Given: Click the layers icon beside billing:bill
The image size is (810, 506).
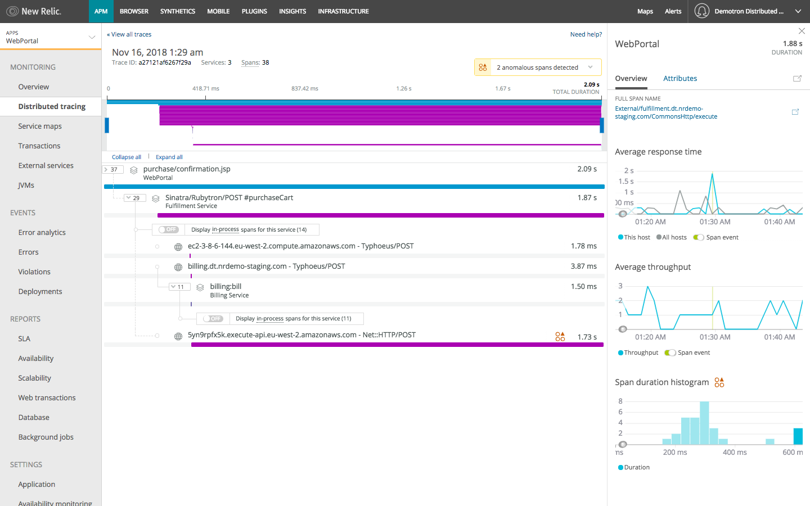Looking at the screenshot, I should pos(200,287).
